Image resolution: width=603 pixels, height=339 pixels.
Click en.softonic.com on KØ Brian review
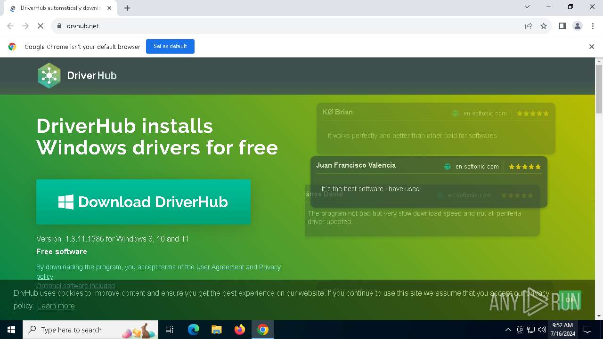485,113
